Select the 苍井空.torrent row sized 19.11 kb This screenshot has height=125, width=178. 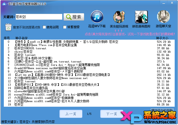point(89,81)
